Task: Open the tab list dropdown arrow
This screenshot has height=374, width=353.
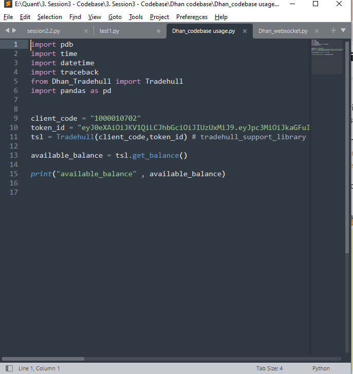Action: point(343,31)
